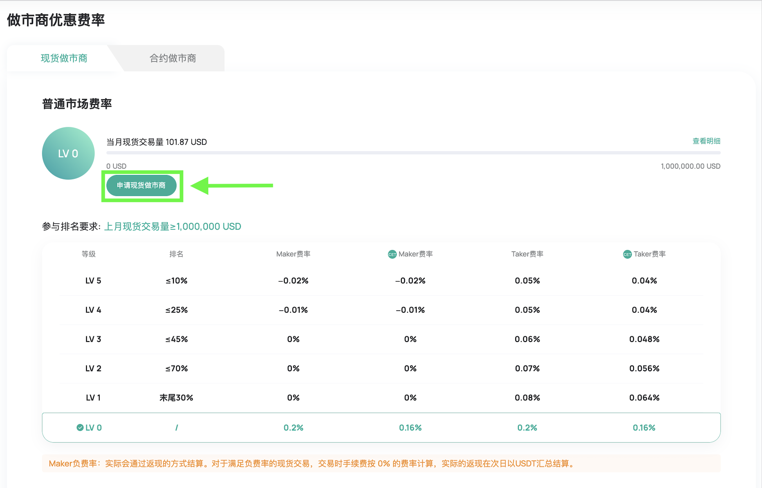Click LV 5 Taker rate 0.05%

pos(527,280)
